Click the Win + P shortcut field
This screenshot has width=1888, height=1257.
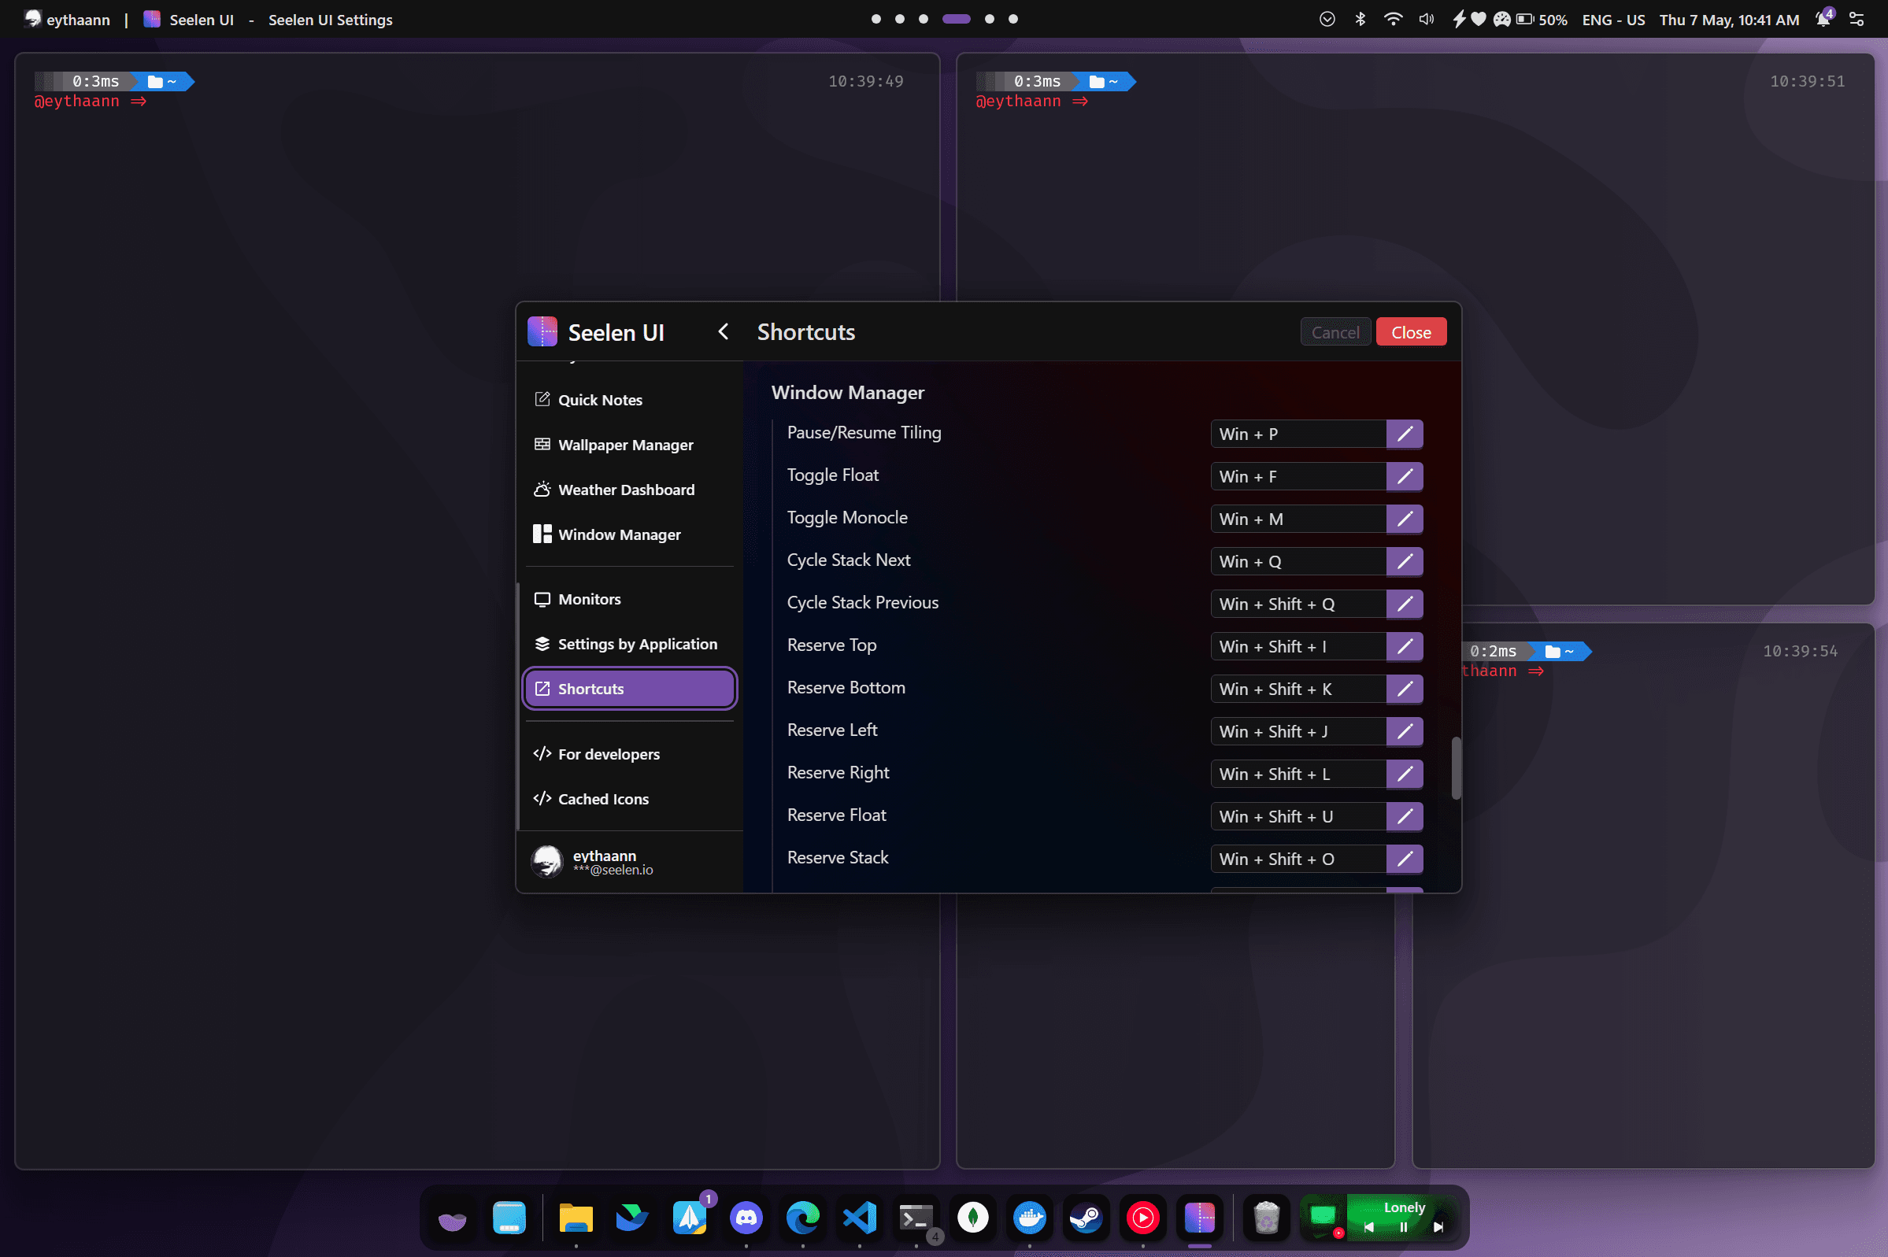(x=1298, y=434)
